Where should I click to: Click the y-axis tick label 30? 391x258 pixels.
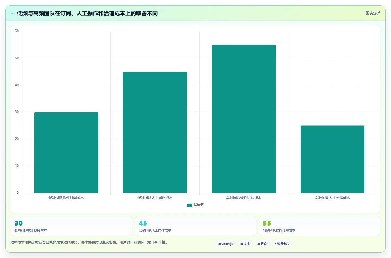pyautogui.click(x=17, y=112)
